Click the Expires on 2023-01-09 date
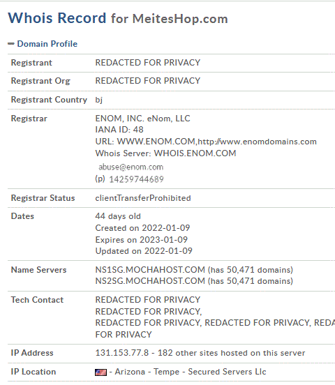The height and width of the screenshot is (385, 335). pyautogui.click(x=141, y=240)
